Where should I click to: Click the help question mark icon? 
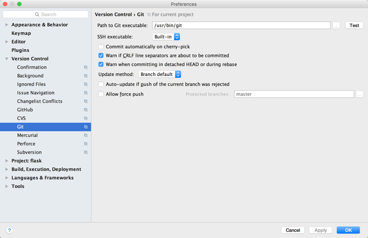tap(9, 230)
